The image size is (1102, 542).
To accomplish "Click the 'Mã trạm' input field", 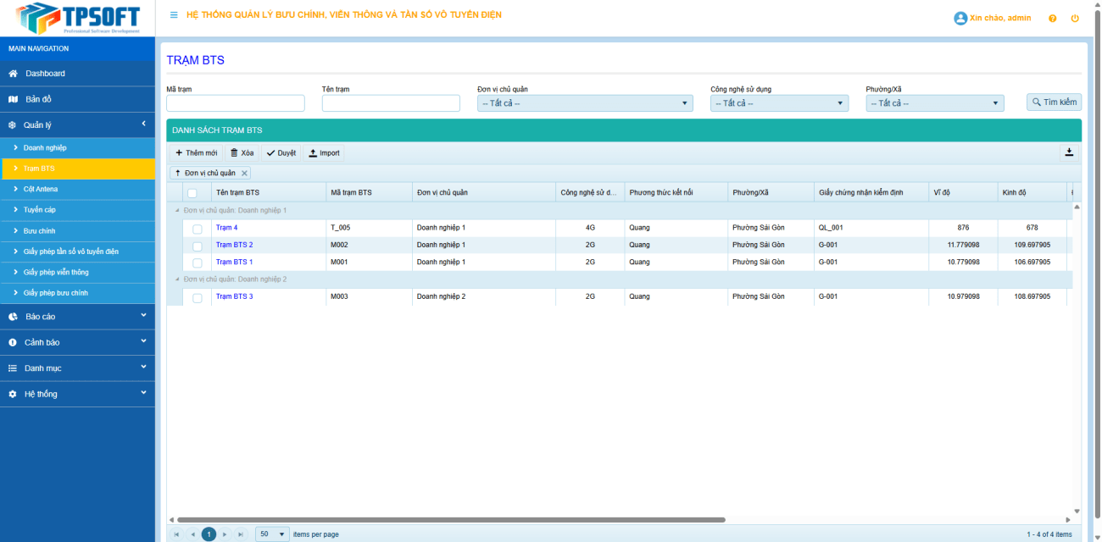I will (235, 103).
